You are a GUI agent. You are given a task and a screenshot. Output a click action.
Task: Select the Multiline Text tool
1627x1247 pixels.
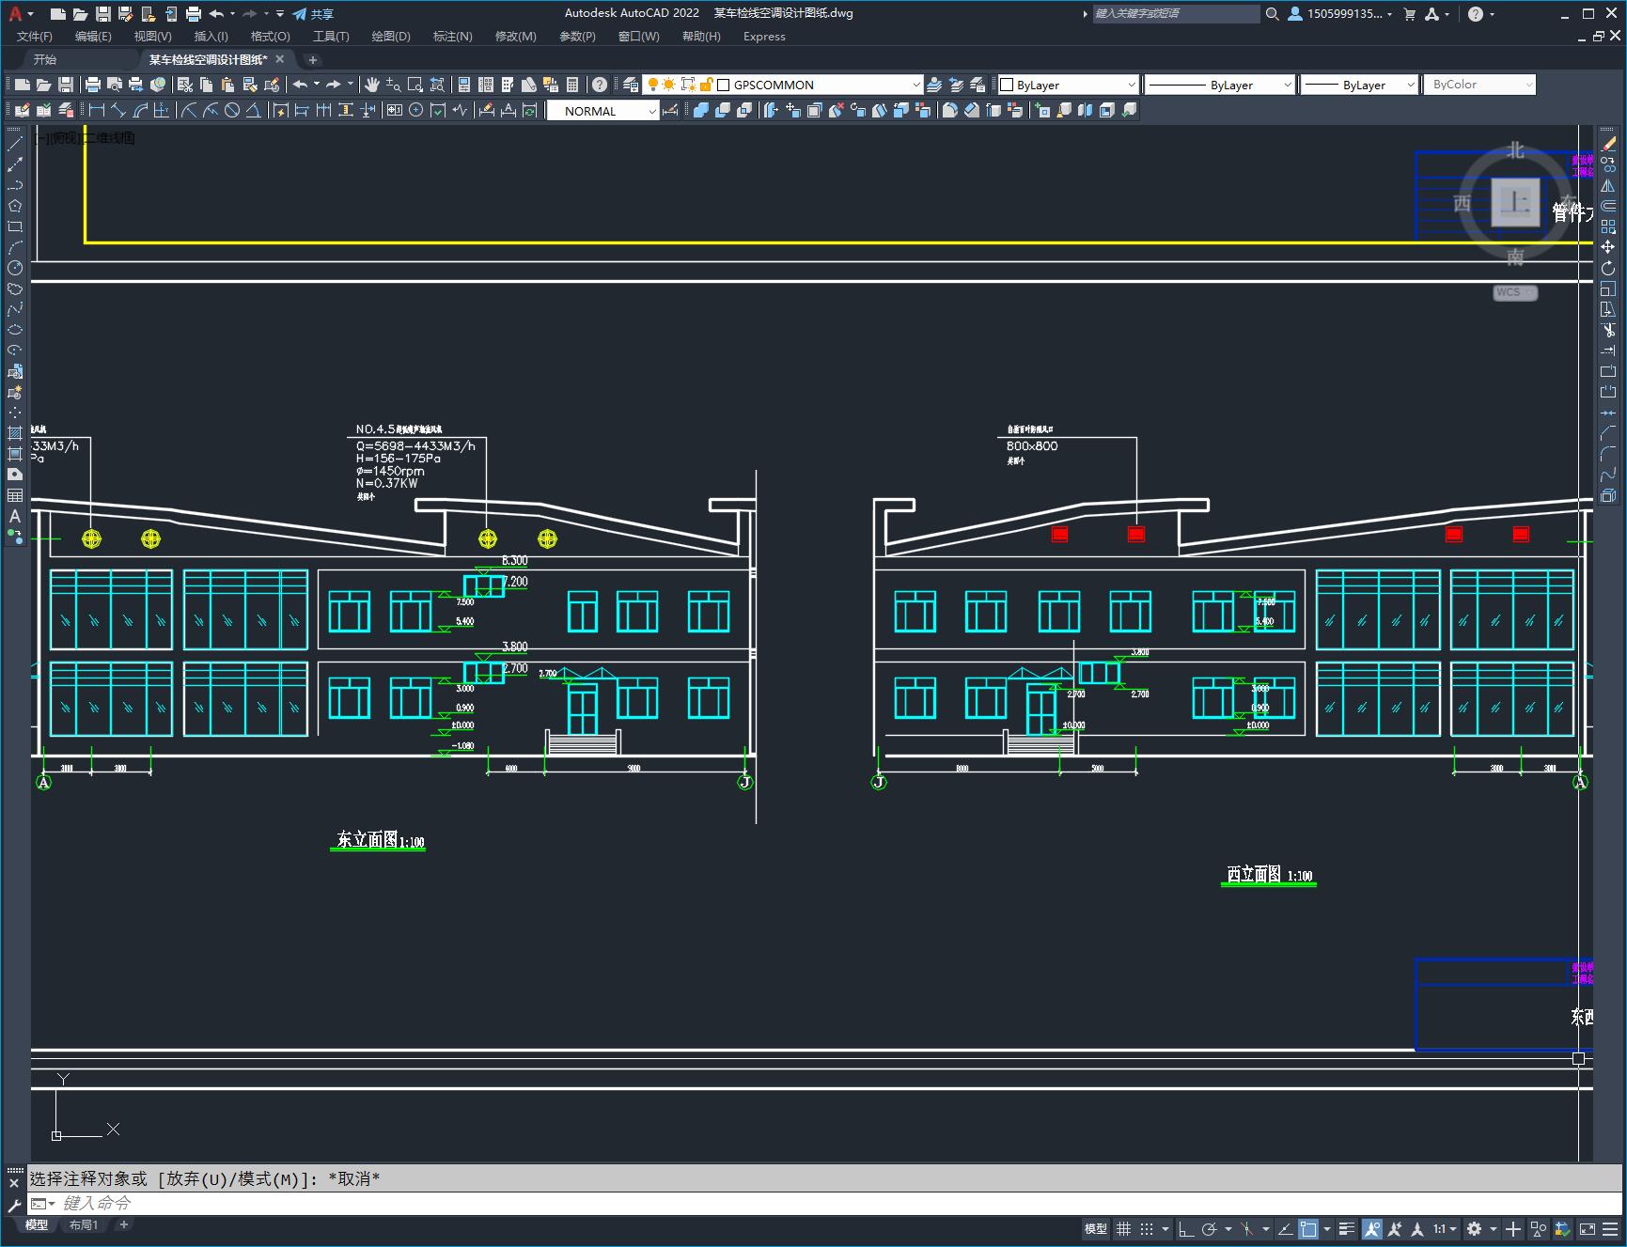tap(15, 516)
